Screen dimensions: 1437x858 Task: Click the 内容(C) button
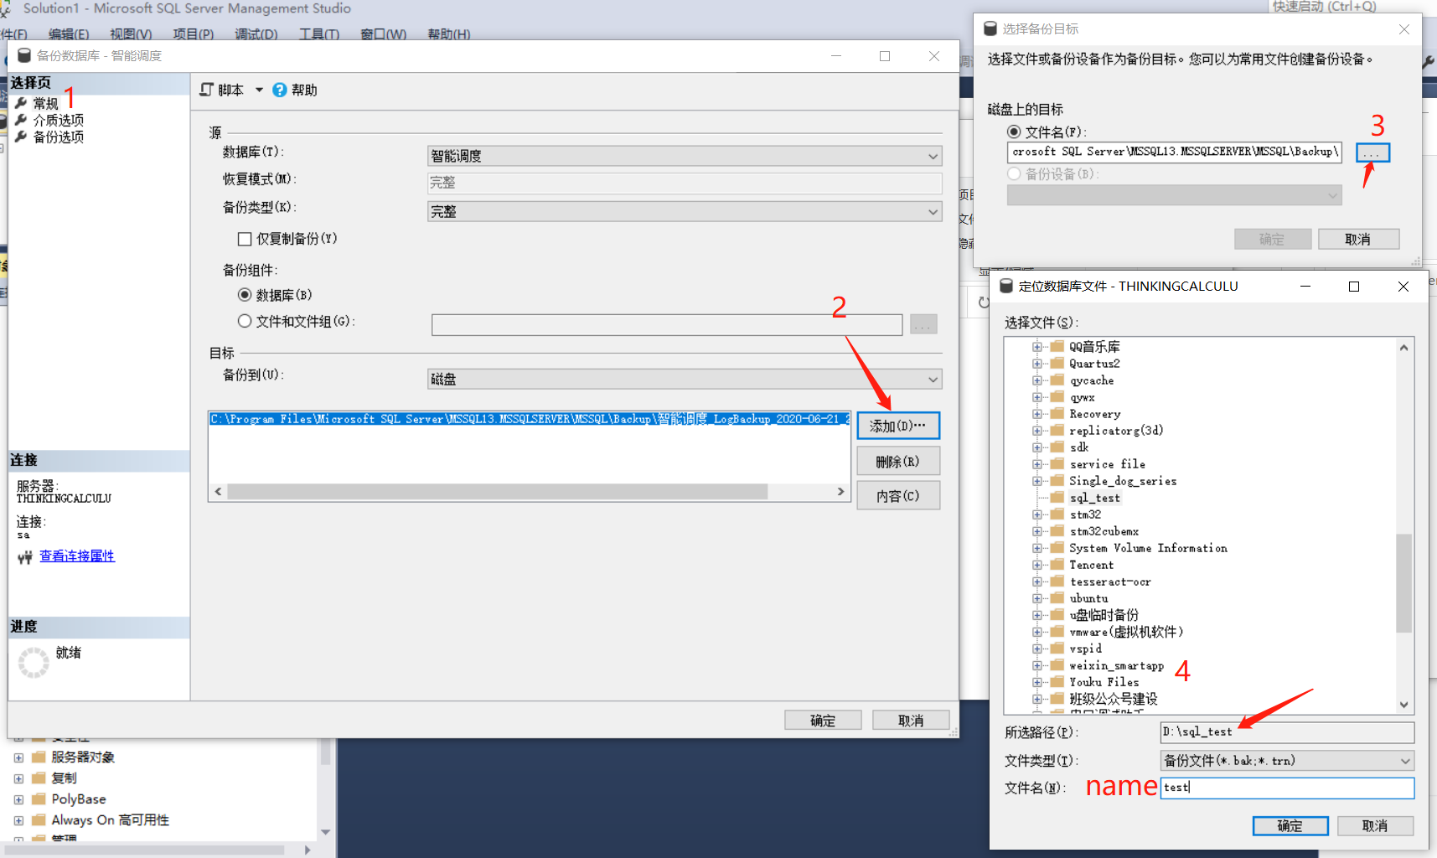tap(898, 495)
